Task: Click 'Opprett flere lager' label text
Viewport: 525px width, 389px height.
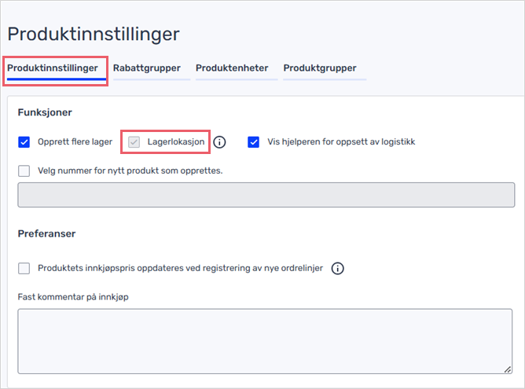Action: pos(75,142)
